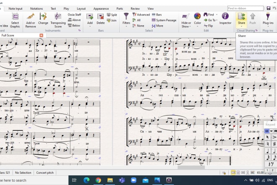Choose the sharp sign on the Keypad
Screen dimensions: 277x185
click(x=274, y=144)
